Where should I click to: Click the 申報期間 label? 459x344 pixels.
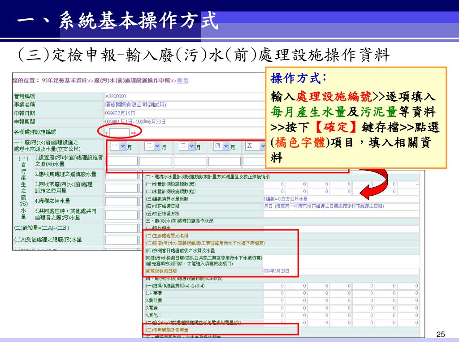click(25, 122)
